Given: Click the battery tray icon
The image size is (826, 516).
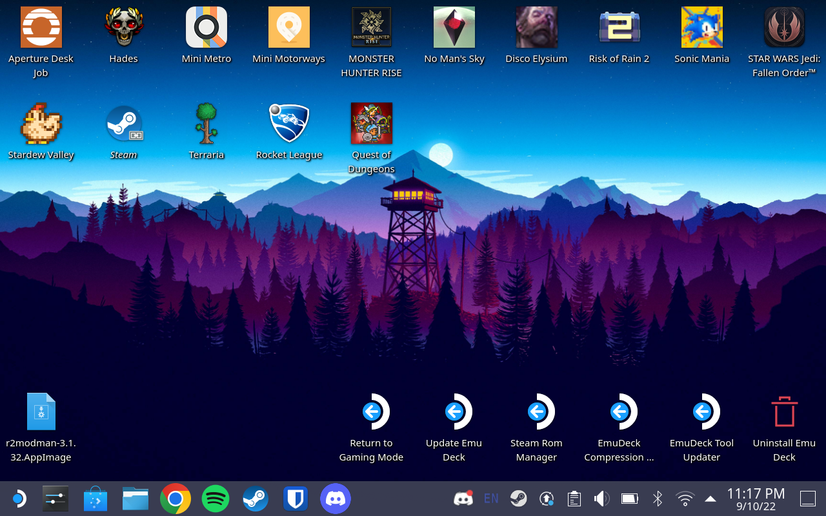Looking at the screenshot, I should [x=630, y=499].
